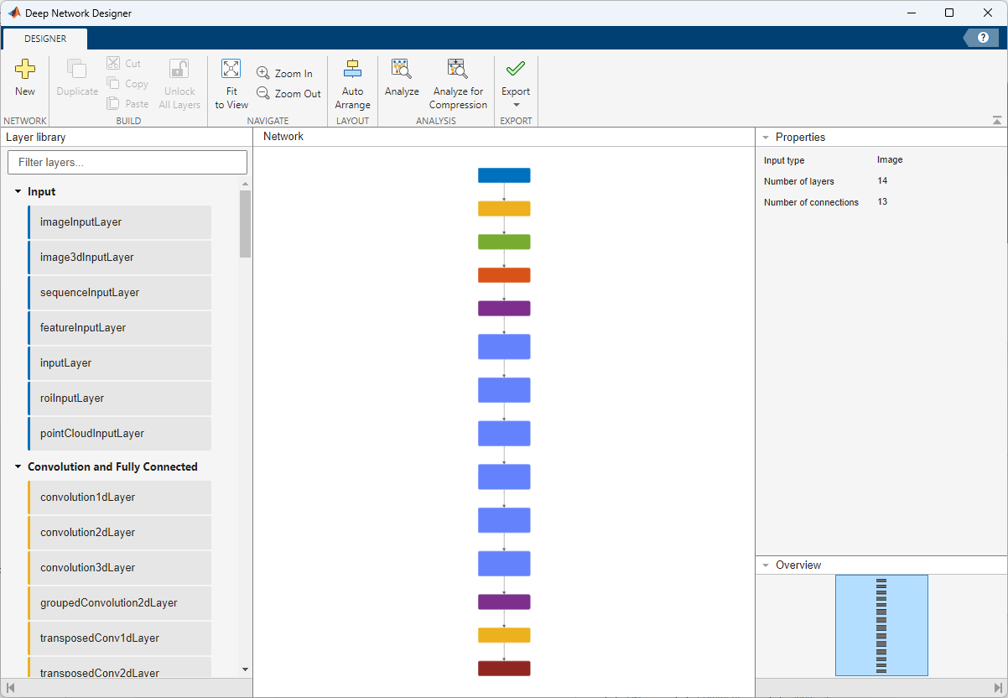Collapse the Overview panel

tap(765, 565)
